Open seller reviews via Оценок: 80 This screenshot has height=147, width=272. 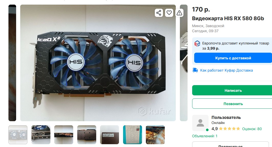coord(252,129)
